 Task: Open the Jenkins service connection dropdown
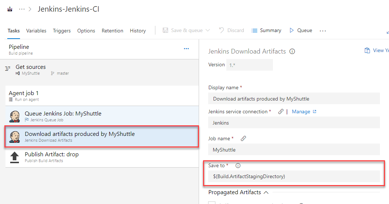[294, 122]
